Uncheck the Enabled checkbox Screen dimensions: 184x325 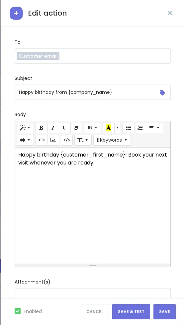point(18,311)
